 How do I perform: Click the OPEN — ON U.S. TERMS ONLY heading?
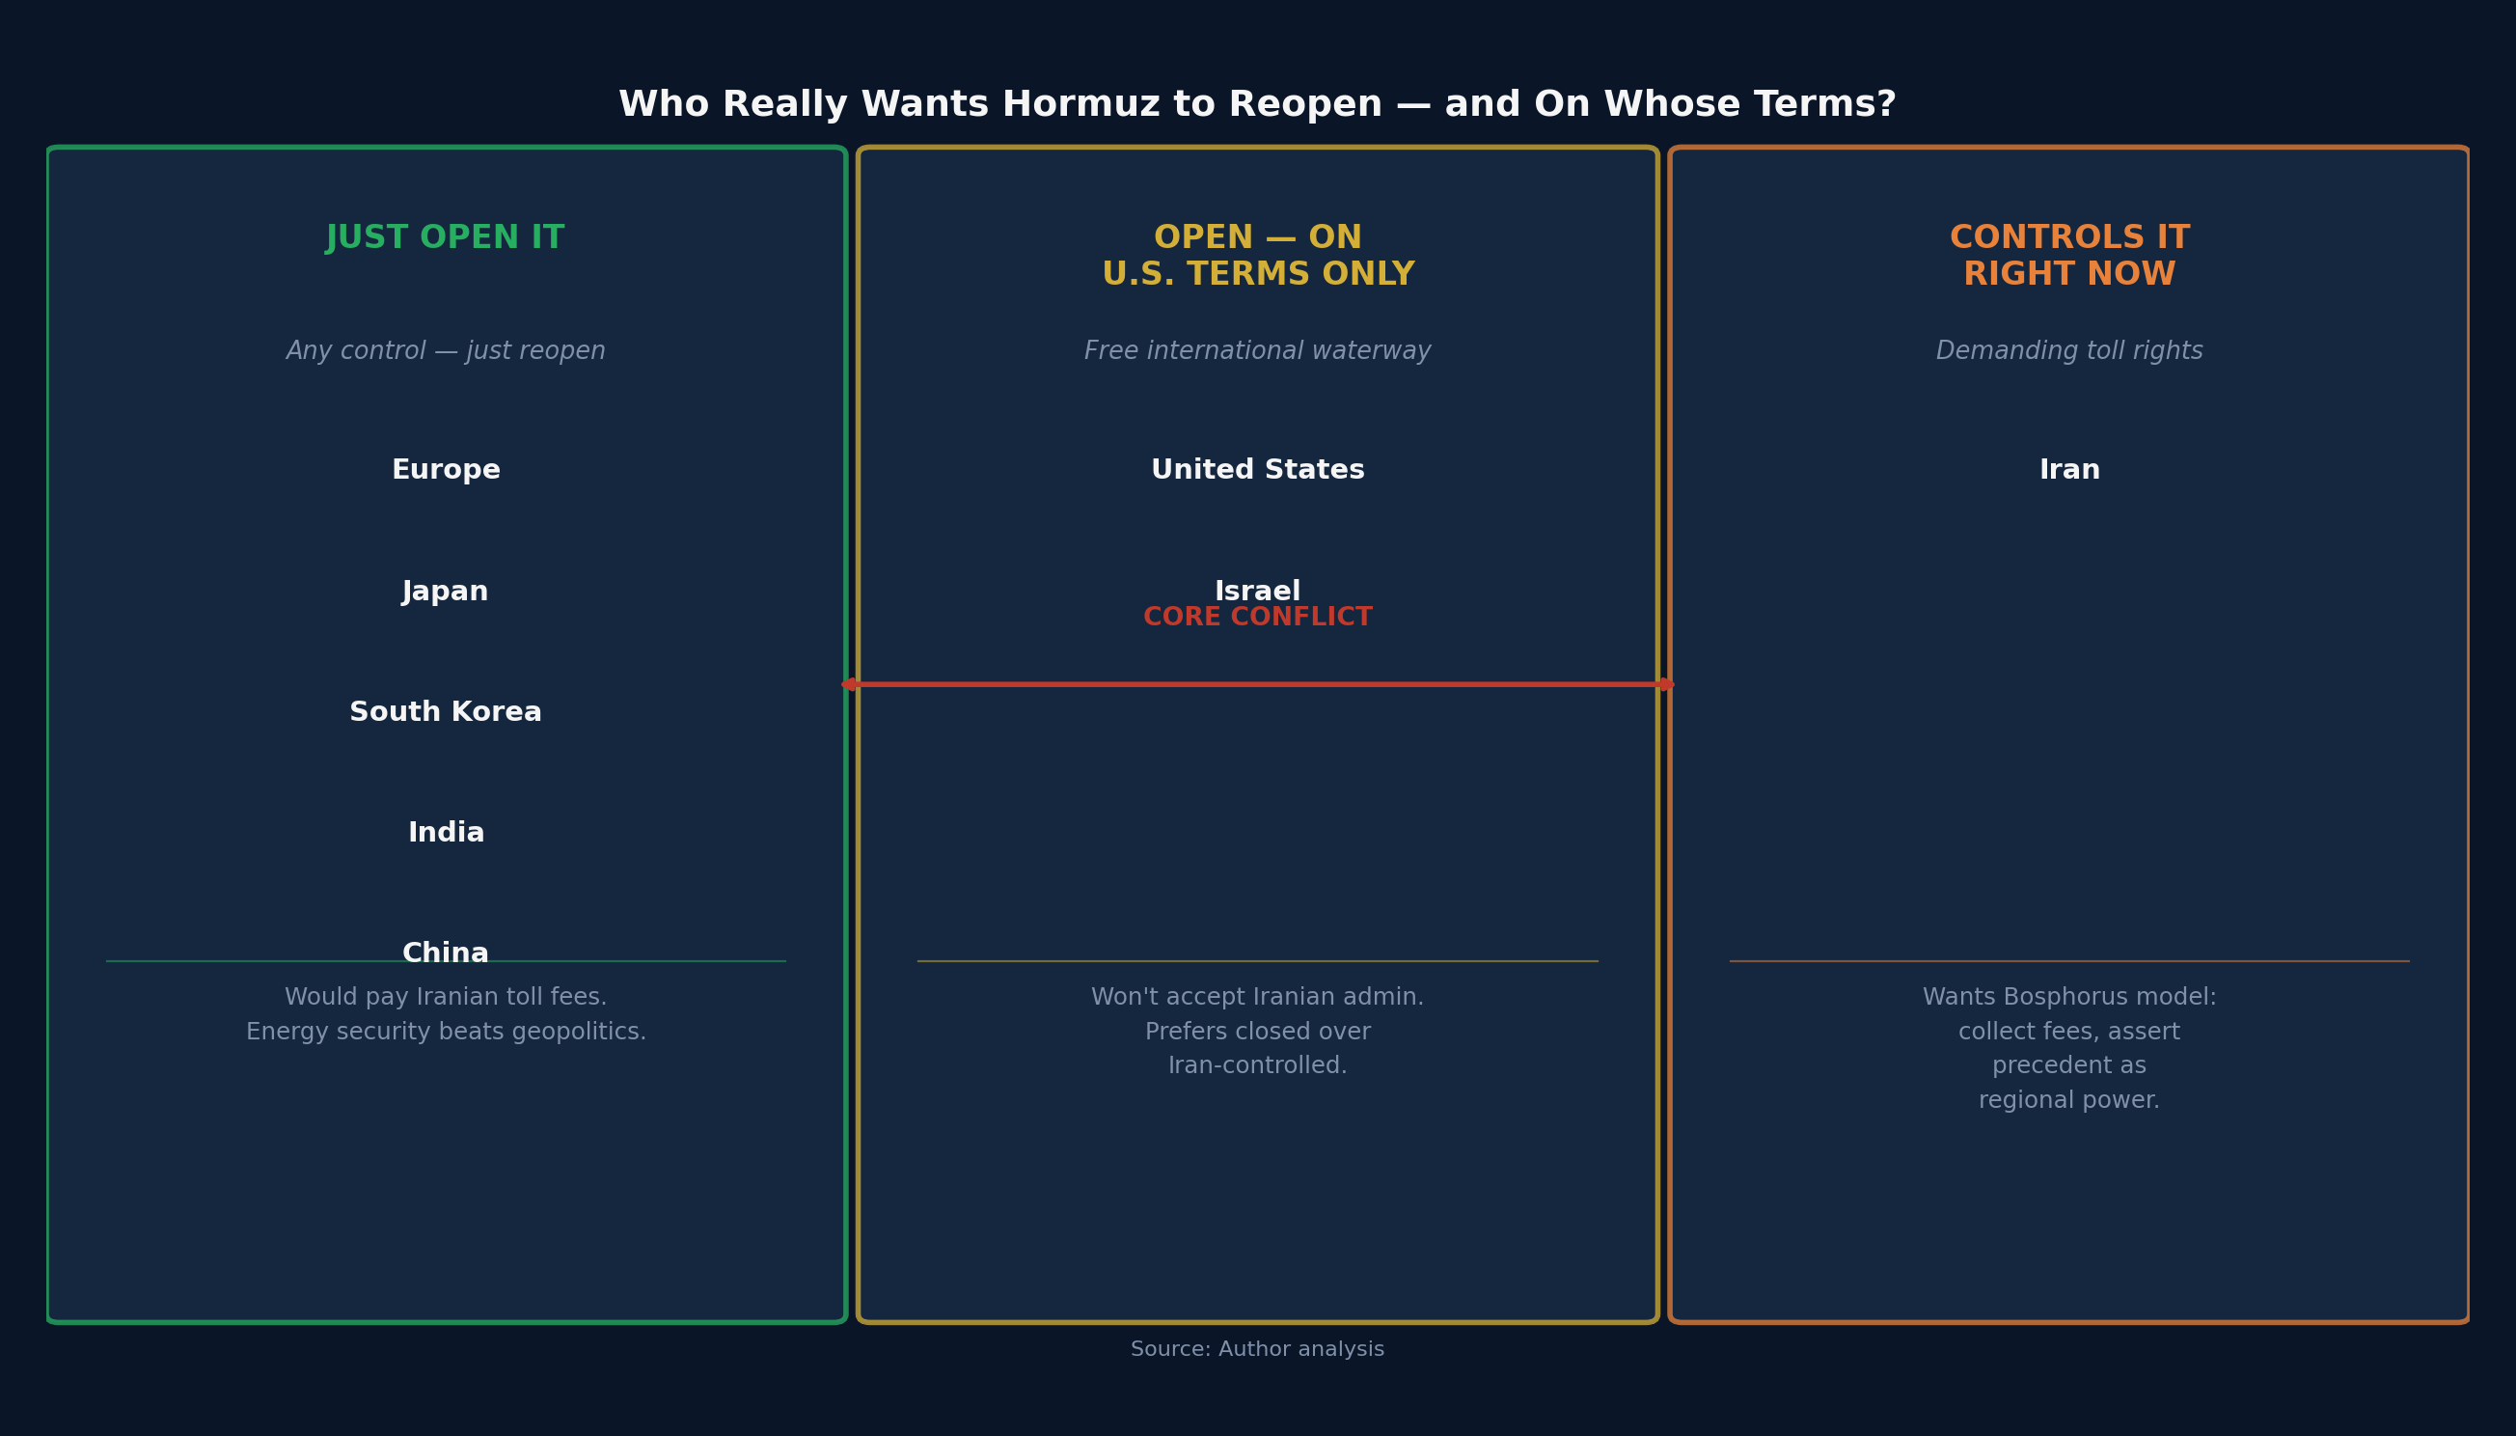(1257, 257)
